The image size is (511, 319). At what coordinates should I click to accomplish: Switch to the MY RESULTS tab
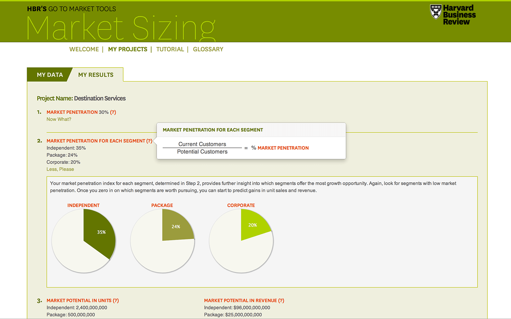tap(96, 75)
